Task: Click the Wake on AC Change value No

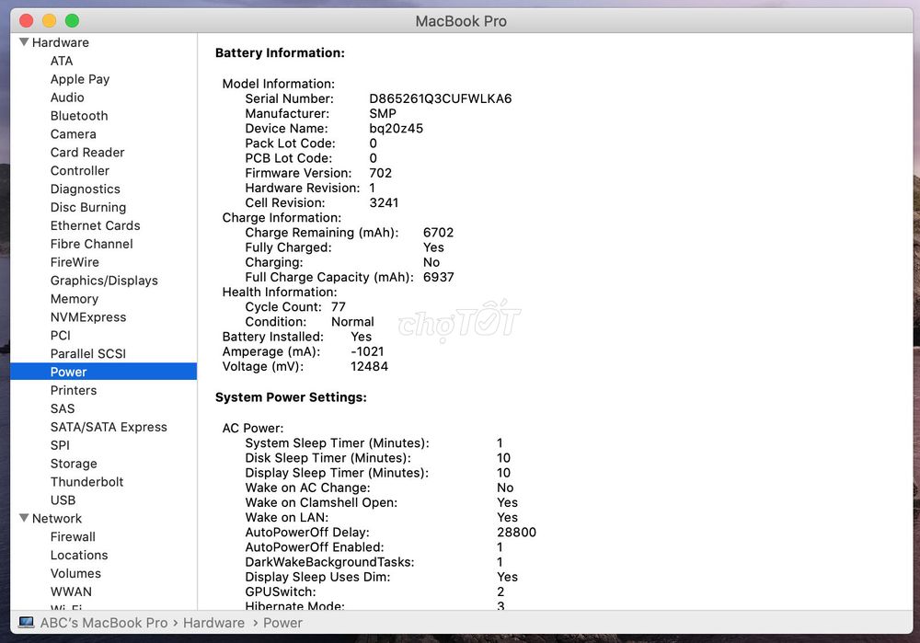Action: coord(505,488)
